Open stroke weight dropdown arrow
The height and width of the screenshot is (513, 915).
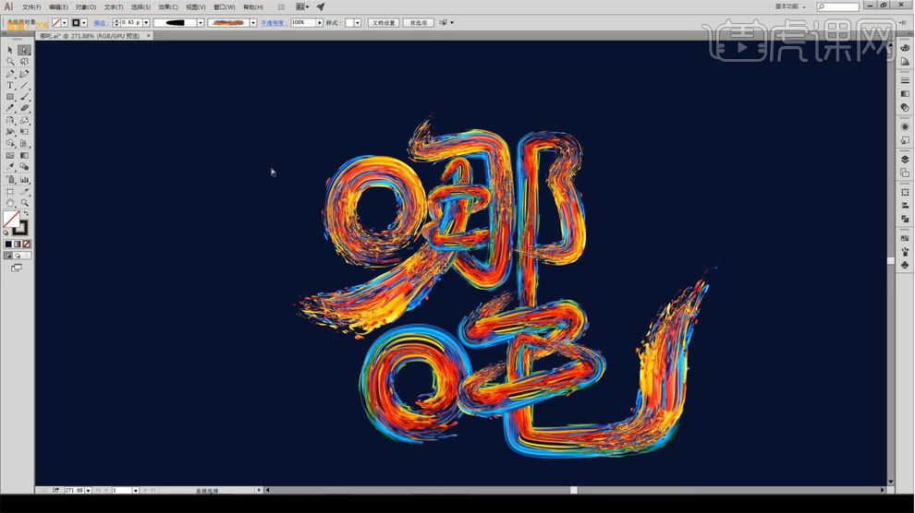(x=146, y=23)
